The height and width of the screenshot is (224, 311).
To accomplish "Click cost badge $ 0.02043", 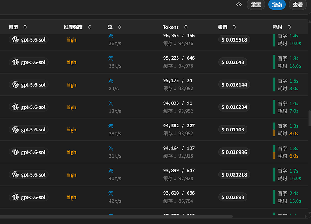I will point(233,62).
